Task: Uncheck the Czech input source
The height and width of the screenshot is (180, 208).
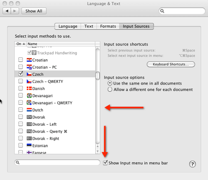Action: [x=21, y=74]
